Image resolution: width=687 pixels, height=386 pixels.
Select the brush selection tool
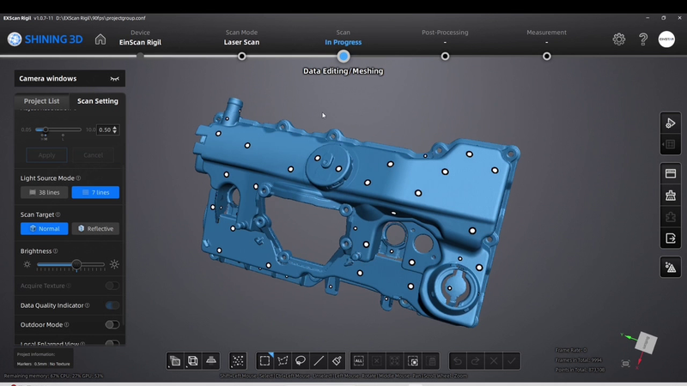(x=337, y=361)
